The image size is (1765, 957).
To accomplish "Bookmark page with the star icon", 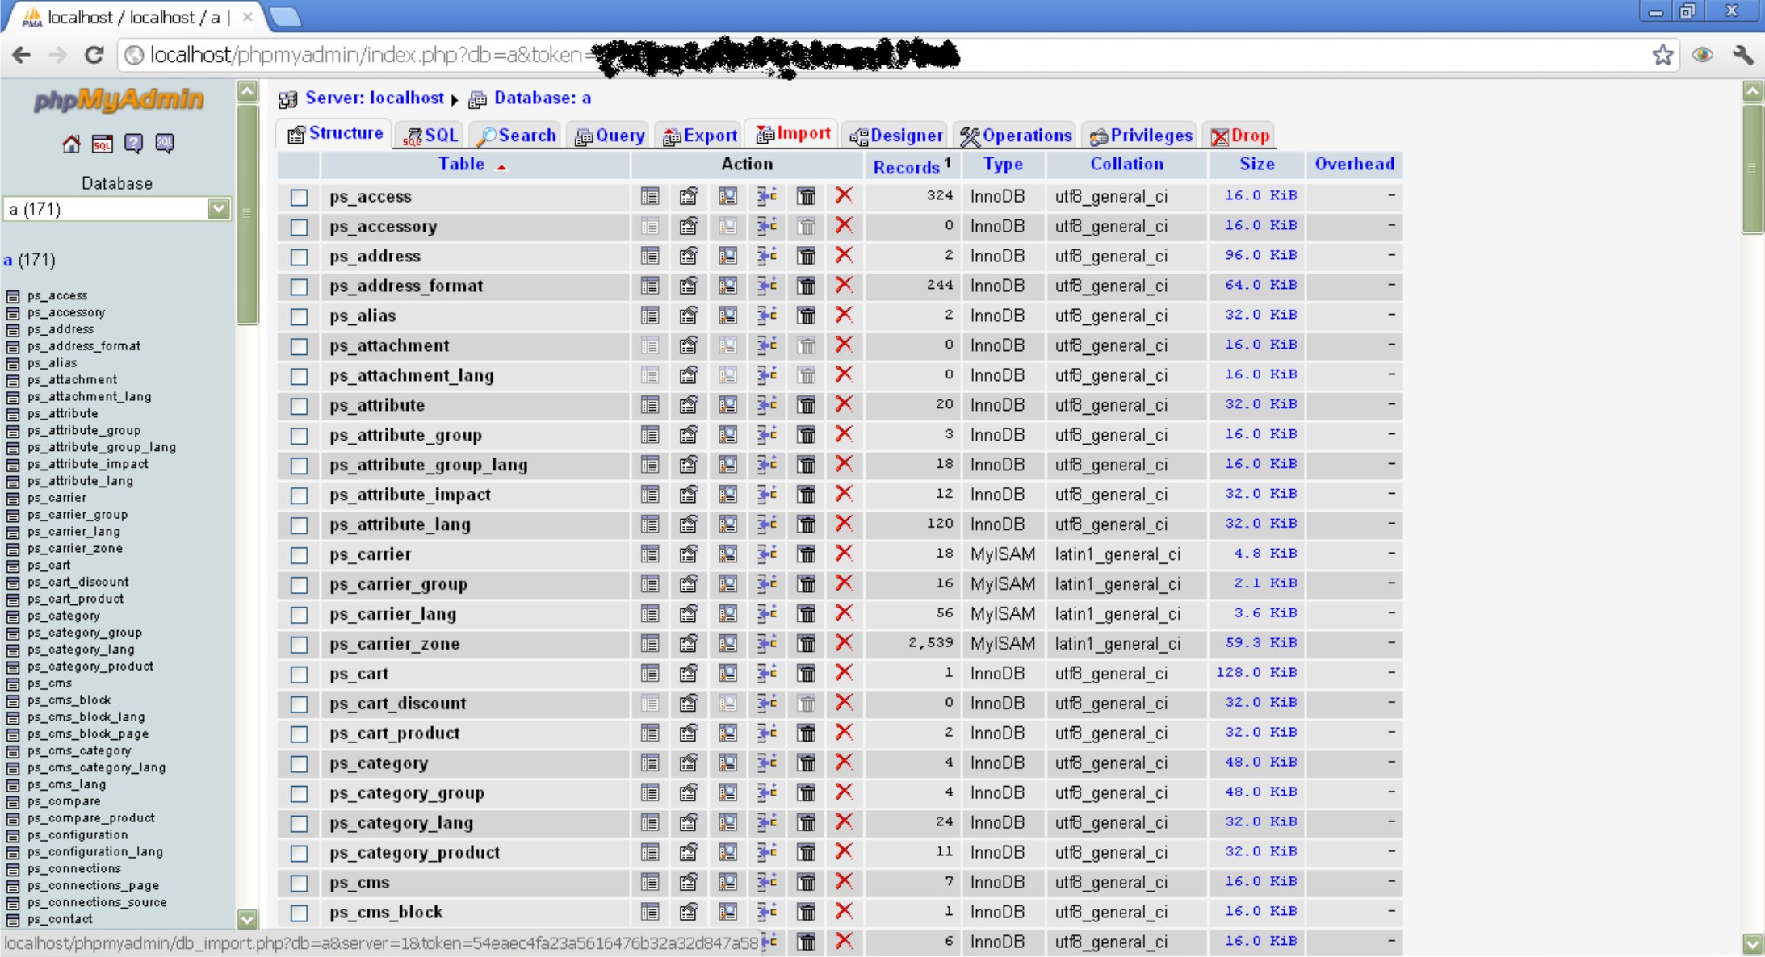I will [1662, 55].
